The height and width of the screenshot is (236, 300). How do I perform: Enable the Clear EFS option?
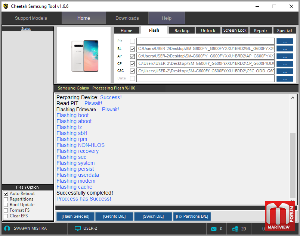click(6, 216)
